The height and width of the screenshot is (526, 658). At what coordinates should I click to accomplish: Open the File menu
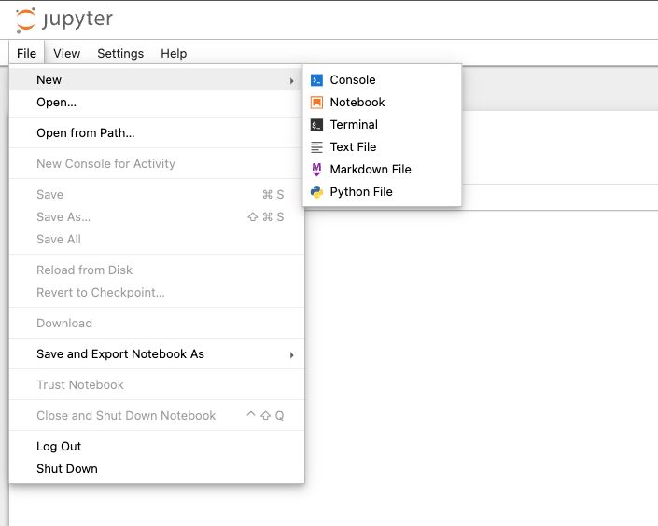(x=26, y=54)
